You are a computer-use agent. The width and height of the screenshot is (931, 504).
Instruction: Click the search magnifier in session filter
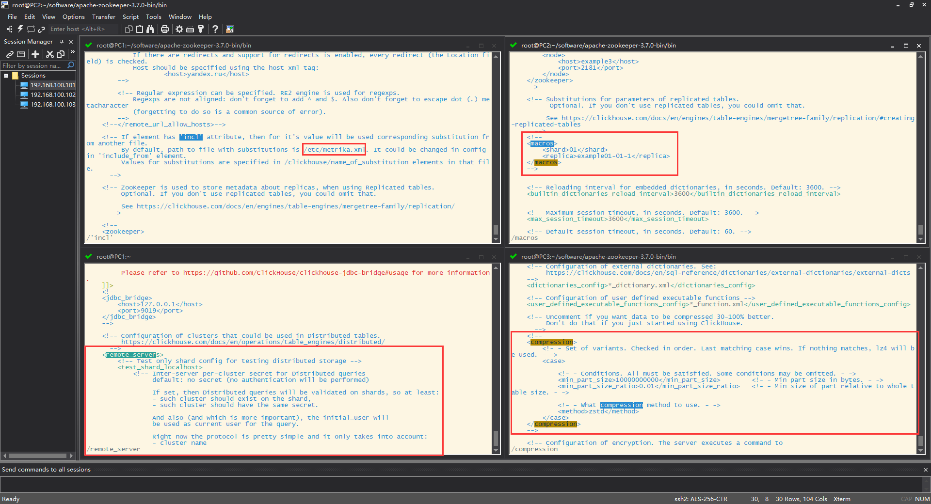click(71, 65)
